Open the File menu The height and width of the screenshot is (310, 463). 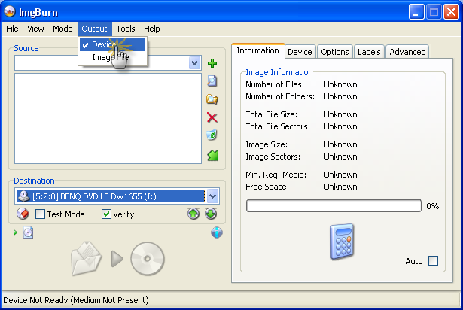[x=12, y=29]
